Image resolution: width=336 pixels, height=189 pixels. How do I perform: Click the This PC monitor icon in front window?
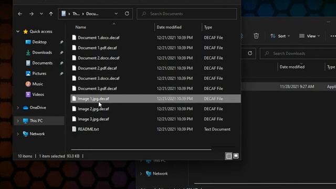coord(26,121)
